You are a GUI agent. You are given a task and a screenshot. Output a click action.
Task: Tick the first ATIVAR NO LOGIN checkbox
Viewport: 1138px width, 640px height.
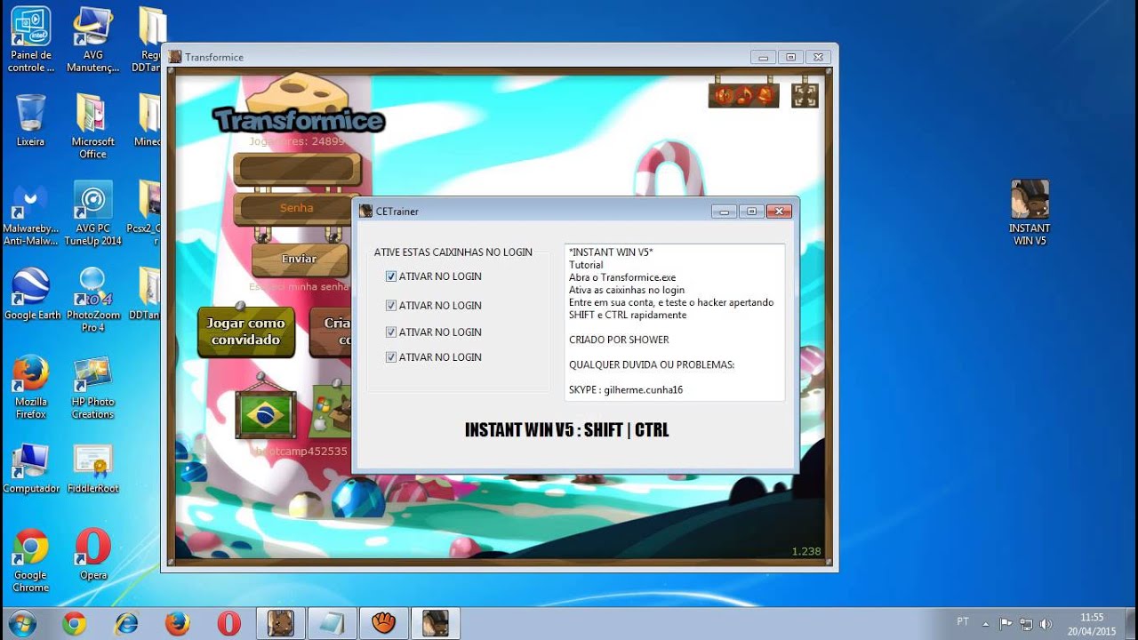click(391, 276)
